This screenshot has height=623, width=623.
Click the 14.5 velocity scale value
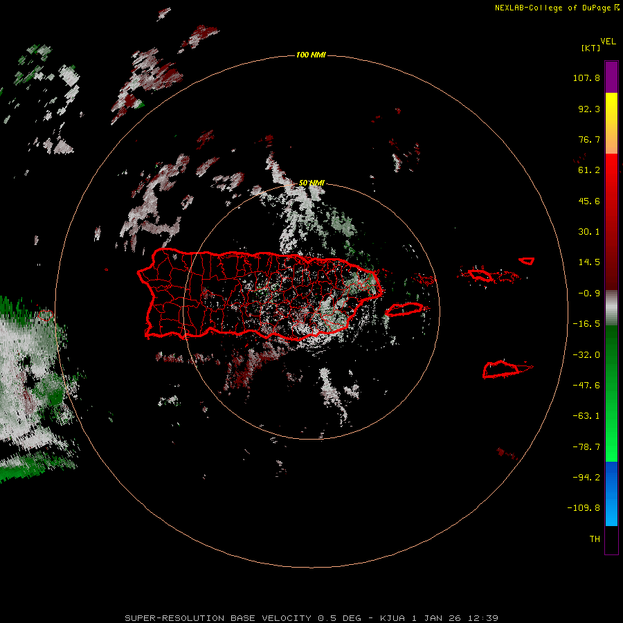click(589, 262)
